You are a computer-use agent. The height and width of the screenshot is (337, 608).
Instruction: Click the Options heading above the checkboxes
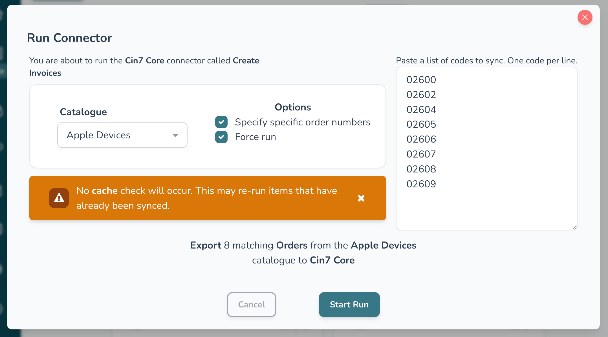(x=293, y=107)
